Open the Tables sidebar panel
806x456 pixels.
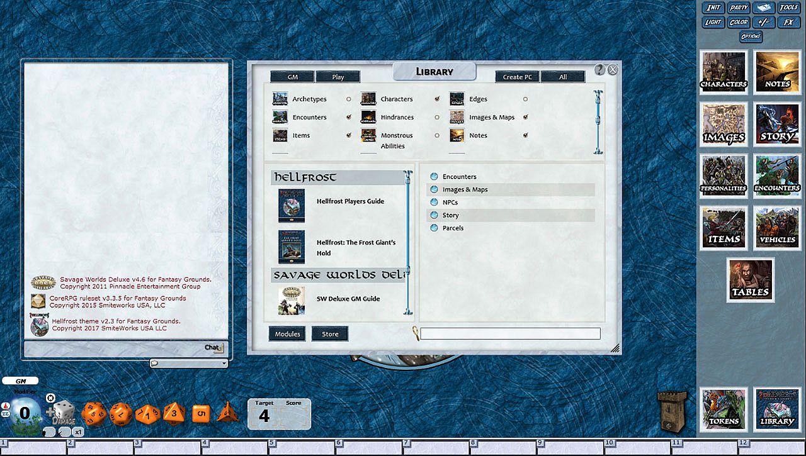click(x=751, y=280)
